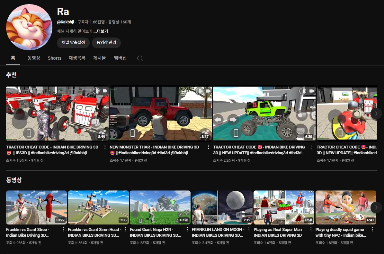384x254 pixels.
Task: Click the 조회수 2.4천회 • 5개월 전 text
Action: click(x=210, y=243)
